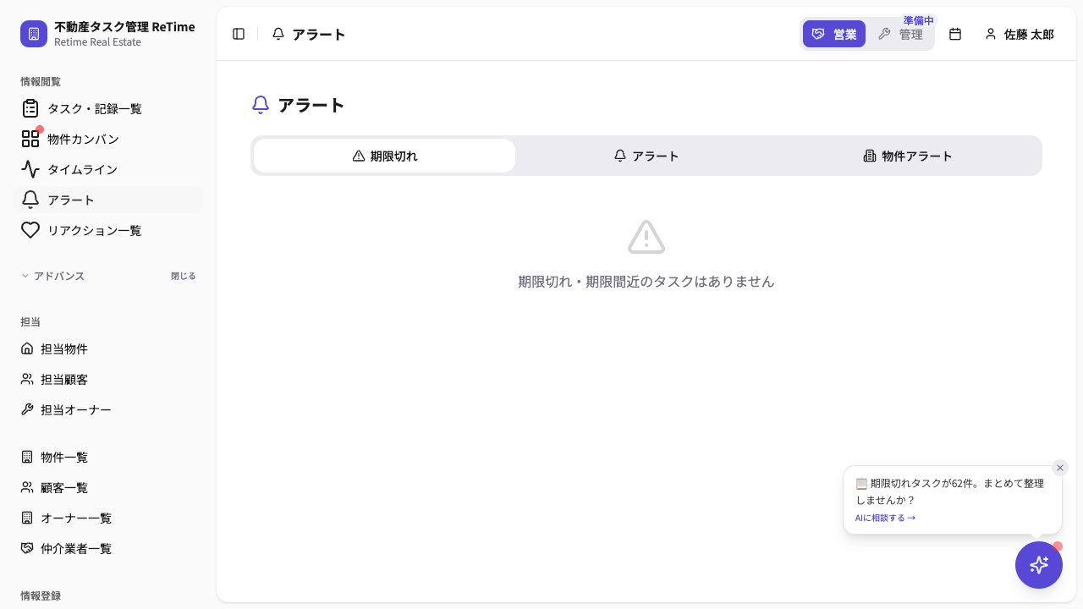This screenshot has height=609, width=1083.
Task: Click the 担当物件 house icon
Action: 27,348
